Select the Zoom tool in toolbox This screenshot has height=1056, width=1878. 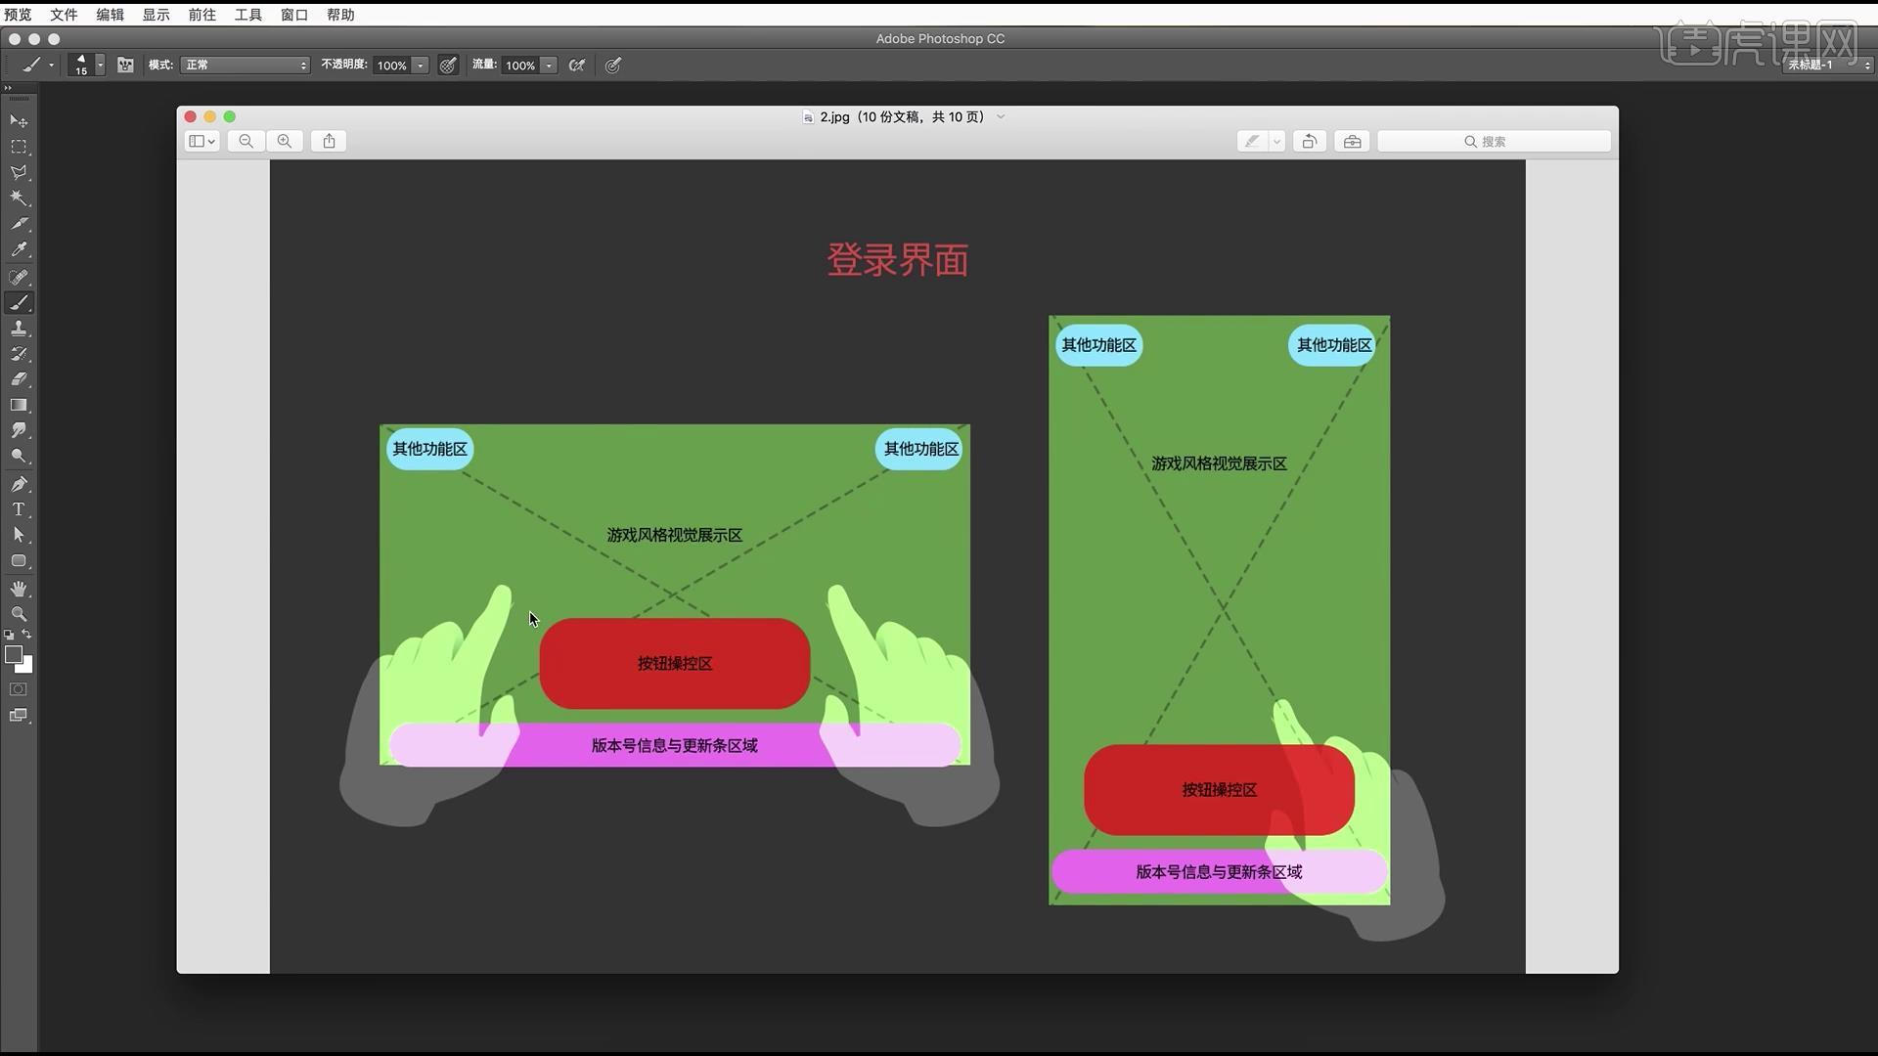coord(19,614)
